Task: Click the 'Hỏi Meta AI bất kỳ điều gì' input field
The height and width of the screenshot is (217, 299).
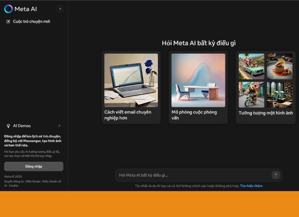Action: [187, 175]
